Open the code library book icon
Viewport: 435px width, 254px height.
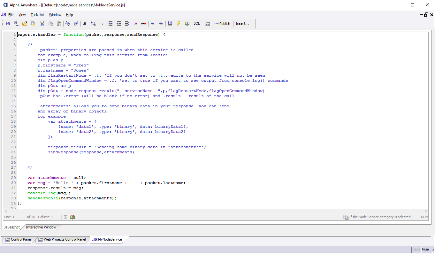[x=187, y=24]
